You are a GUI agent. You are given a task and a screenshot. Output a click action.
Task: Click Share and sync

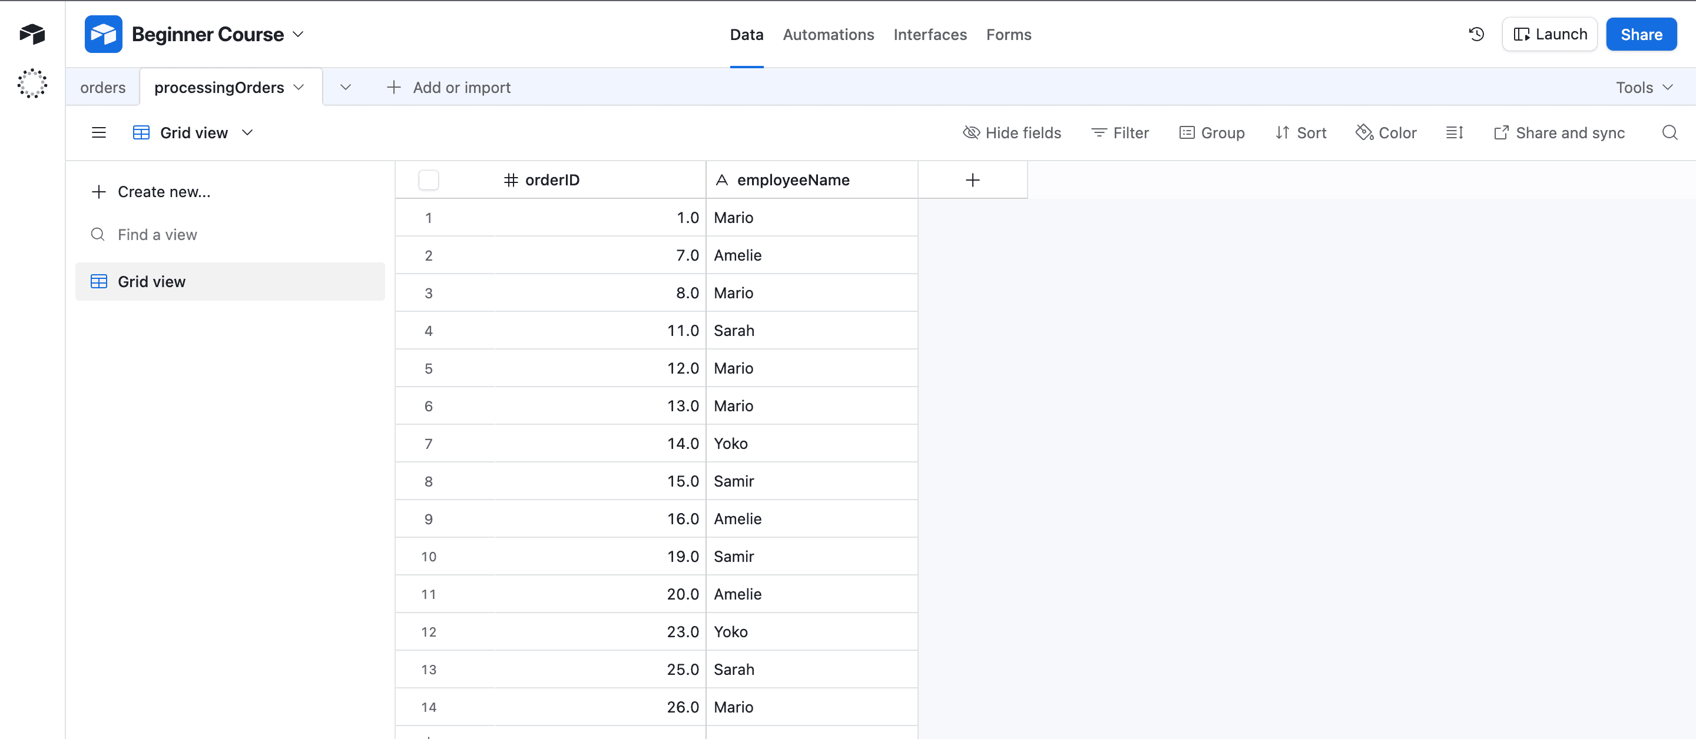pyautogui.click(x=1559, y=133)
